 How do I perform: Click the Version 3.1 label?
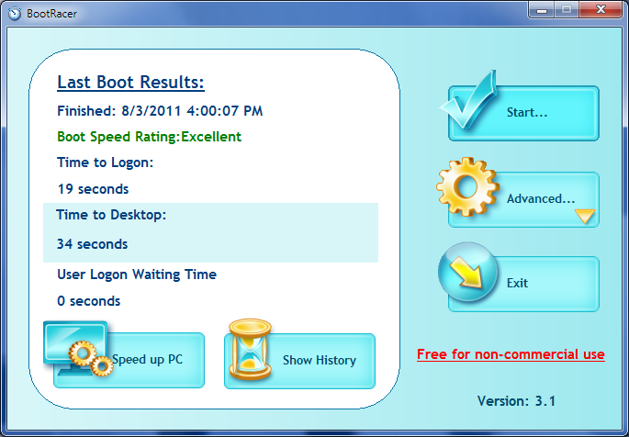pyautogui.click(x=516, y=401)
